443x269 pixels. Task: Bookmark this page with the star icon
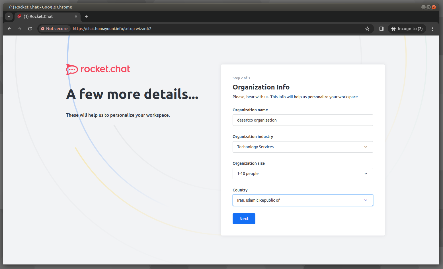pyautogui.click(x=367, y=29)
